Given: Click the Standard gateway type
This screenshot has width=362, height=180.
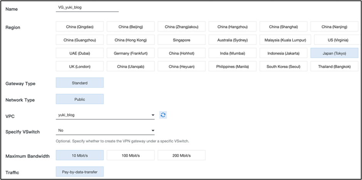Looking at the screenshot, I should coord(80,83).
